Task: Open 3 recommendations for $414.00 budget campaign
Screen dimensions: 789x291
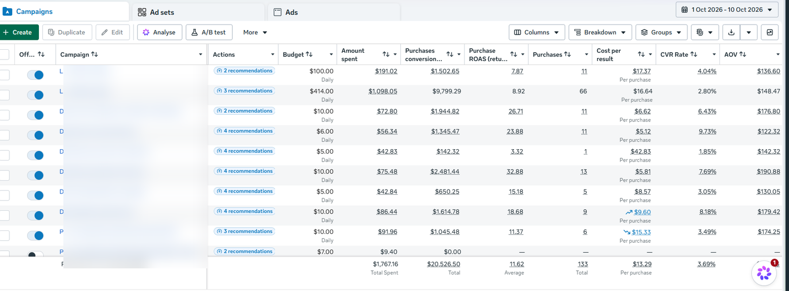Action: point(245,91)
